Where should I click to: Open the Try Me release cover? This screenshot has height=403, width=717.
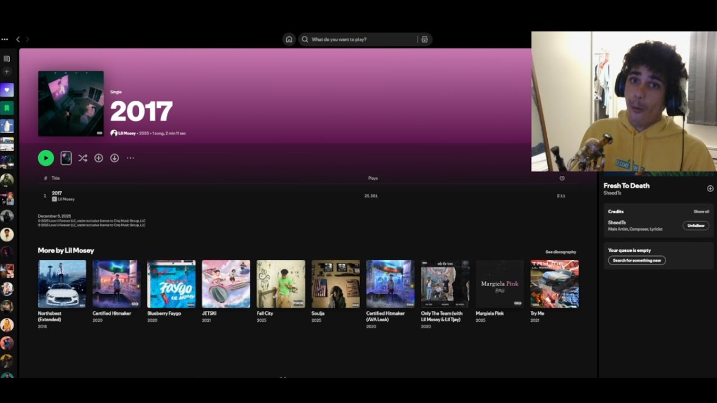[555, 284]
